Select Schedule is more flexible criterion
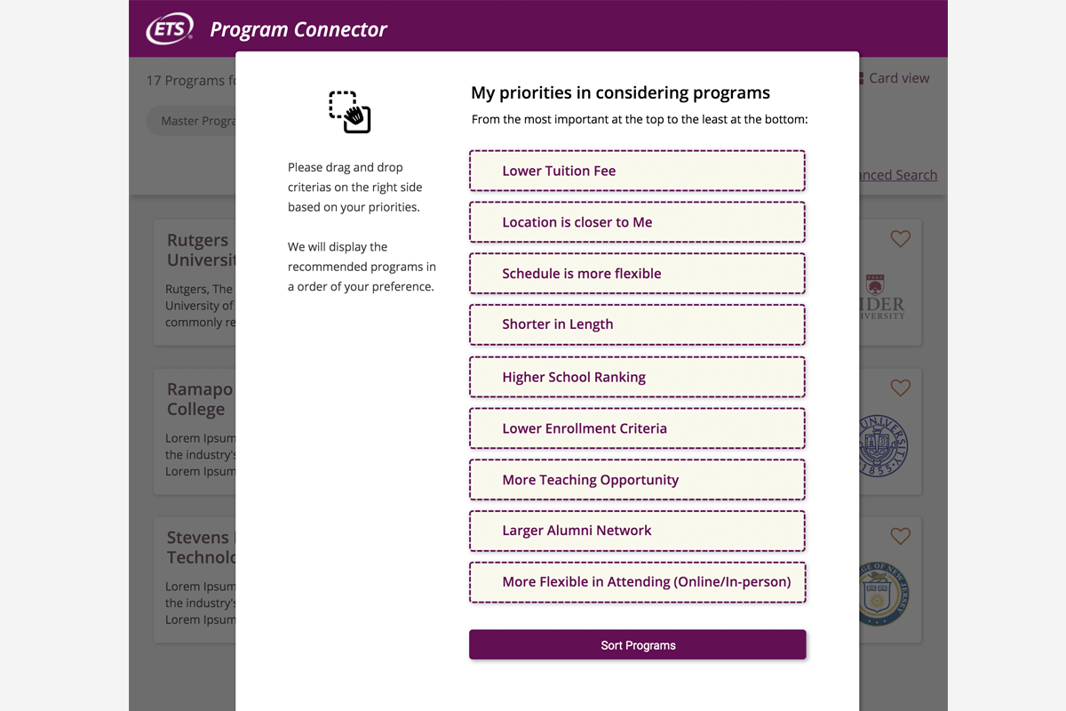1066x711 pixels. tap(637, 274)
